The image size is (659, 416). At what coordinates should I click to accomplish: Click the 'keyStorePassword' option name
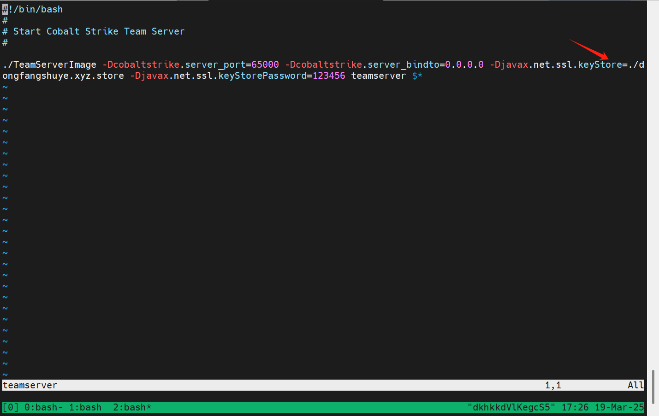pos(262,76)
